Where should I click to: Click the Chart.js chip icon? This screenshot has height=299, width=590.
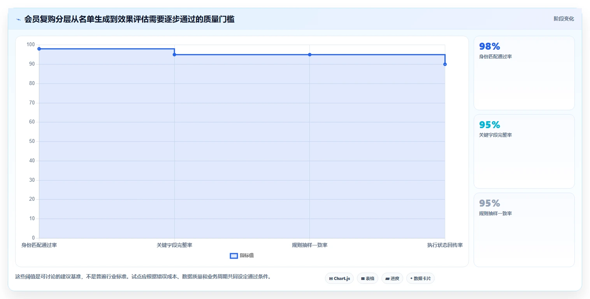coord(331,279)
